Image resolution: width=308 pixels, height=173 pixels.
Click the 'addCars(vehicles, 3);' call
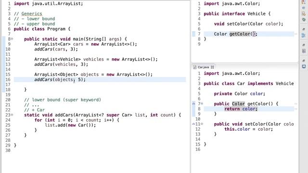click(61, 64)
